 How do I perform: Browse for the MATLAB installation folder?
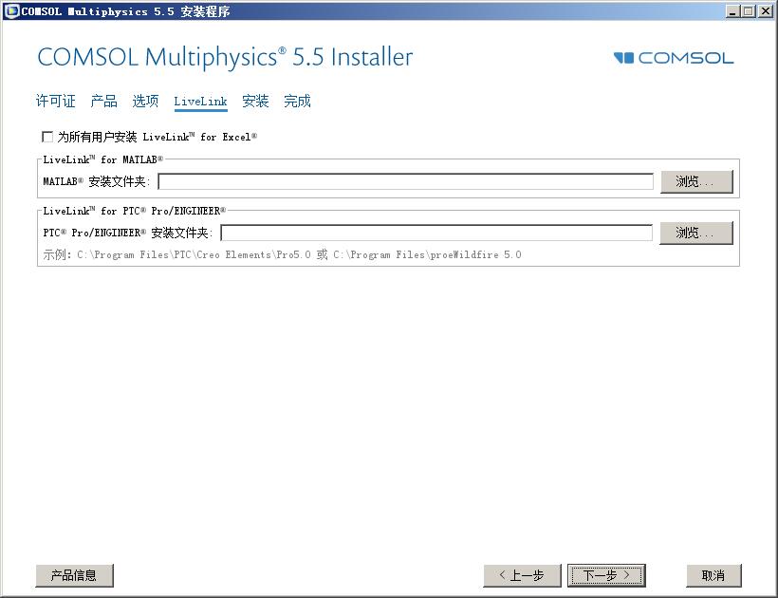(x=696, y=181)
